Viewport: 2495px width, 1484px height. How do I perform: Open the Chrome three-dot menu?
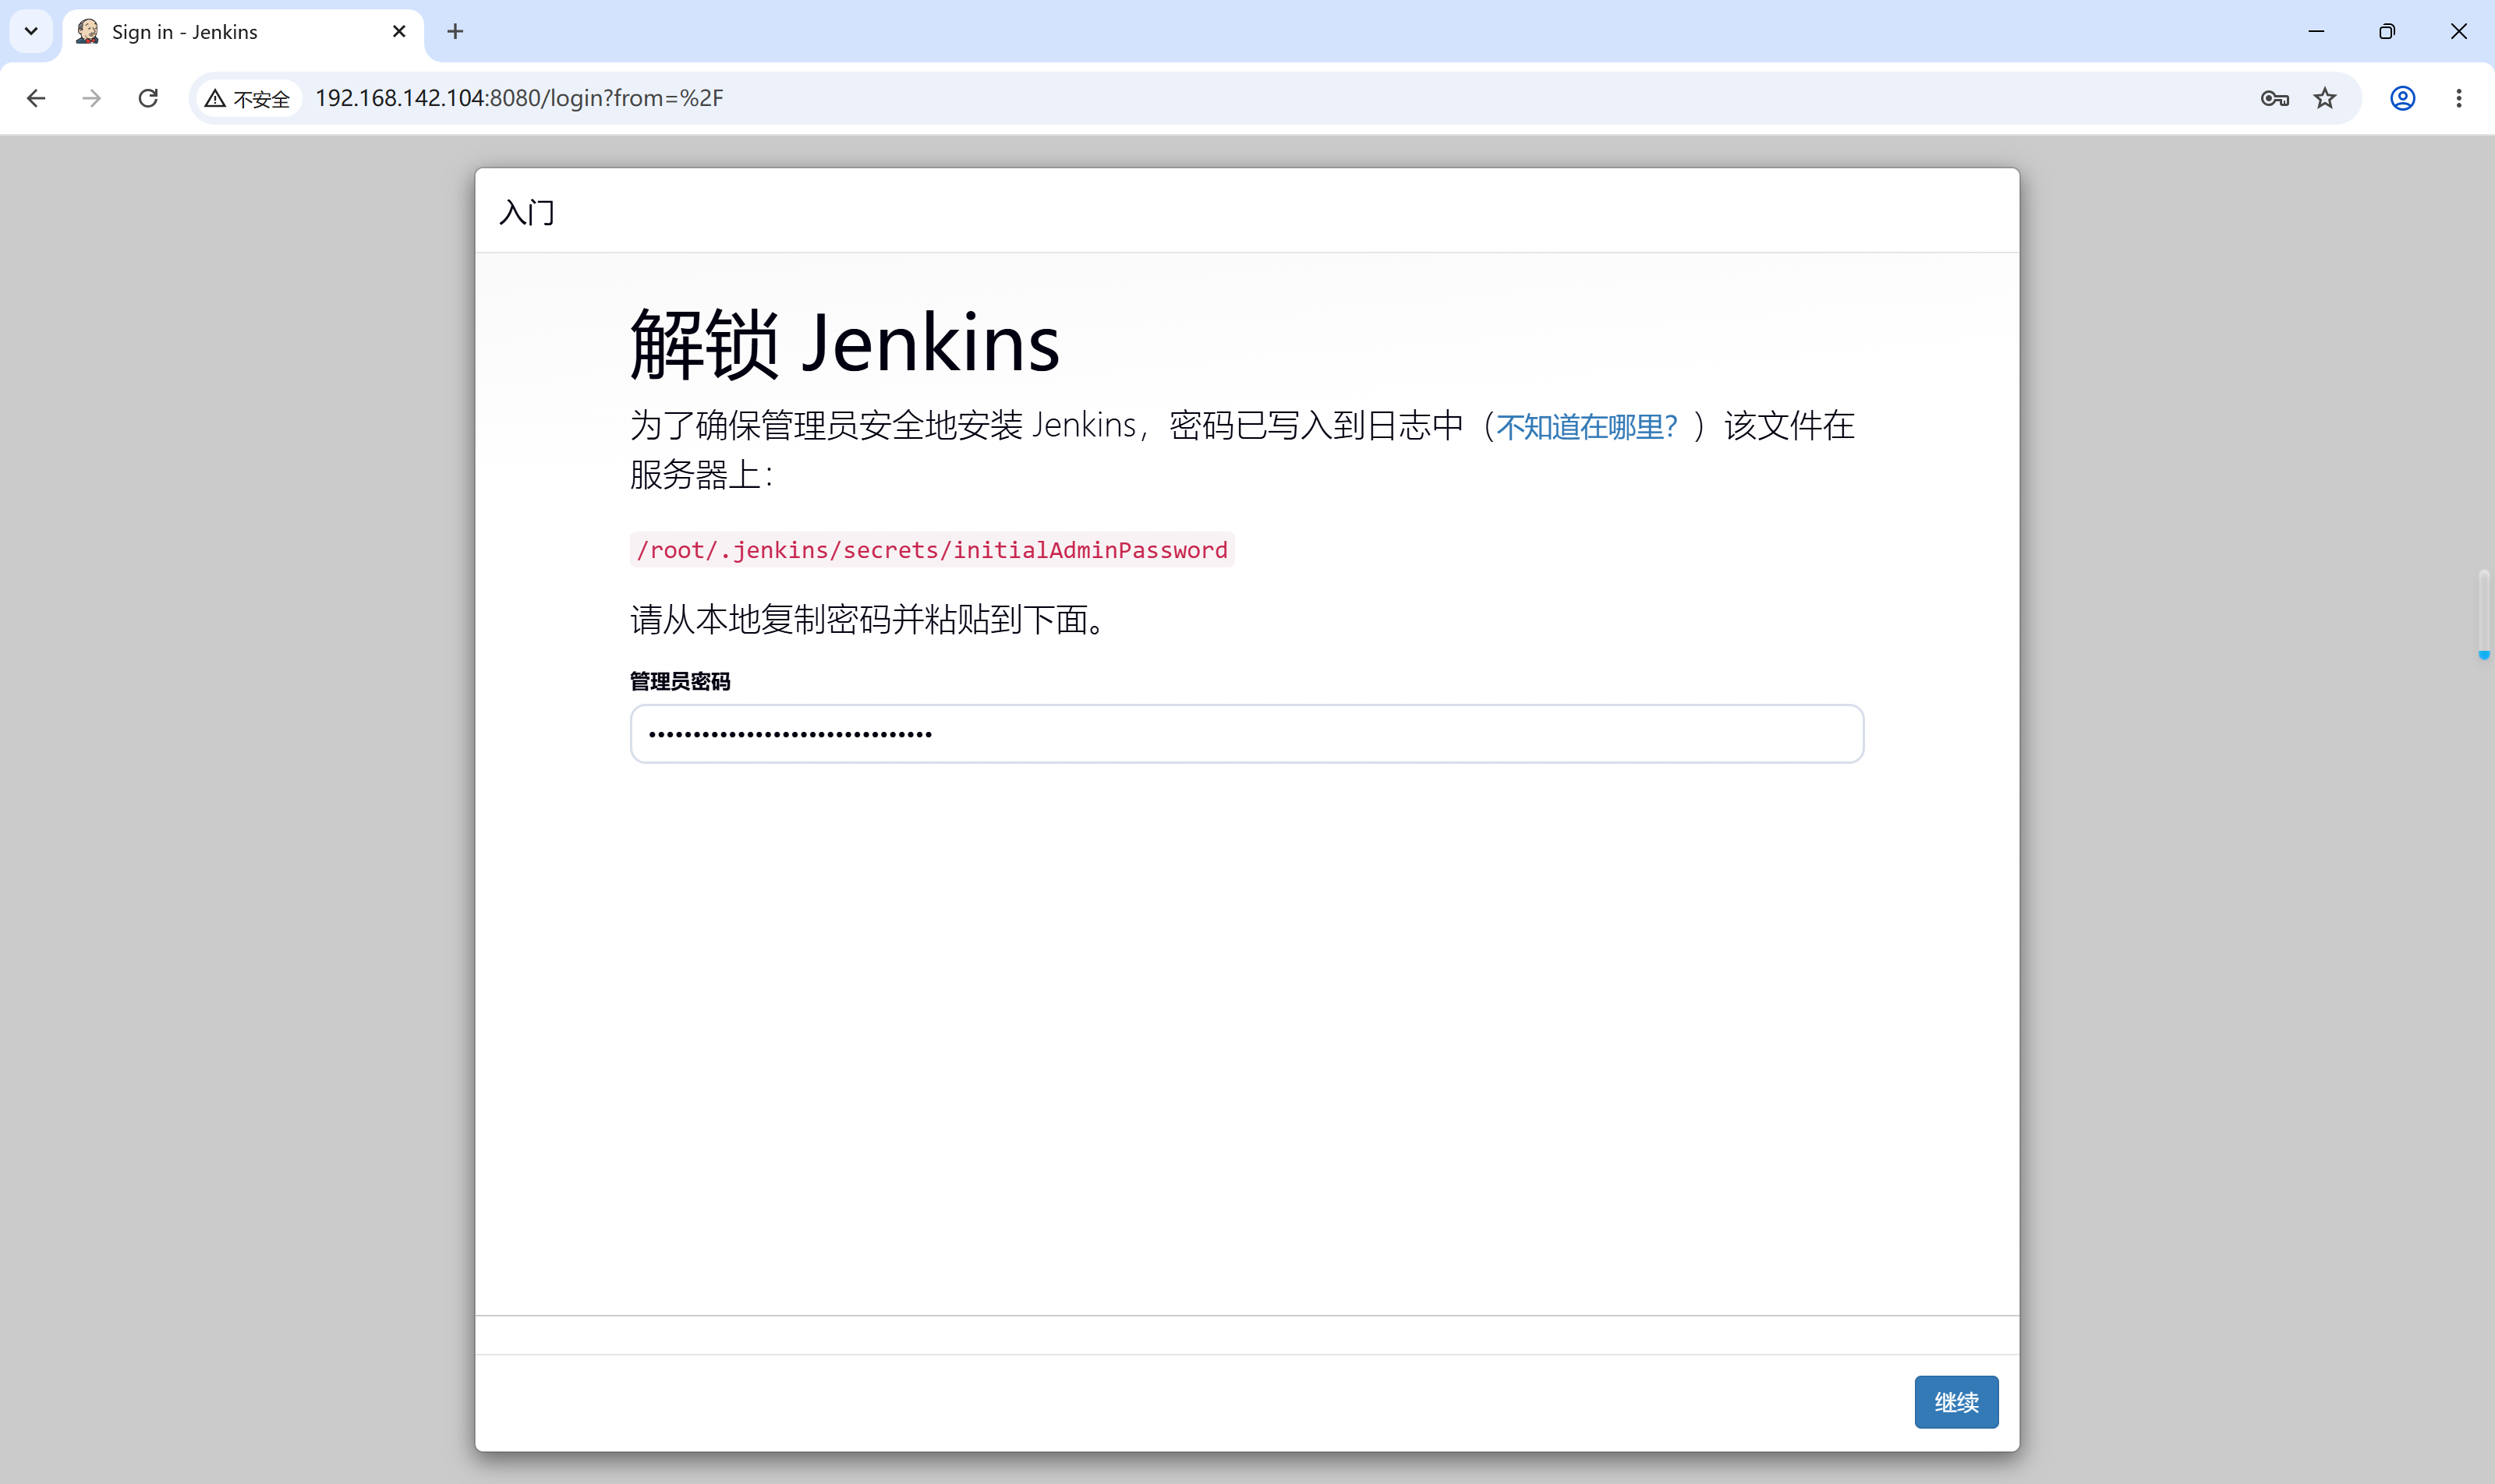click(x=2459, y=98)
